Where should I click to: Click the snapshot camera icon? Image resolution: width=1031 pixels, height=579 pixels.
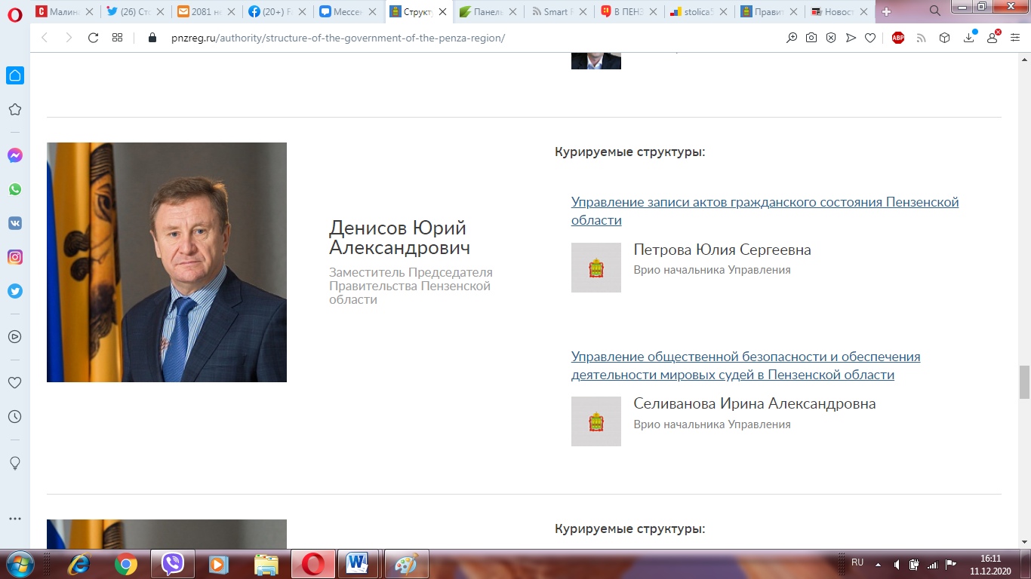(x=811, y=38)
